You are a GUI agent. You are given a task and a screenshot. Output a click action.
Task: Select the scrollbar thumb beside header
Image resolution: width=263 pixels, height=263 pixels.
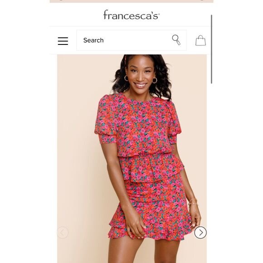pyautogui.click(x=211, y=49)
